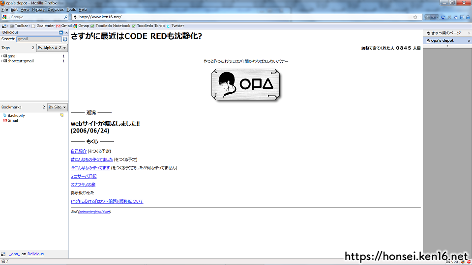
Task: Open the ミニサーバ日記 link
Action: pos(84,176)
